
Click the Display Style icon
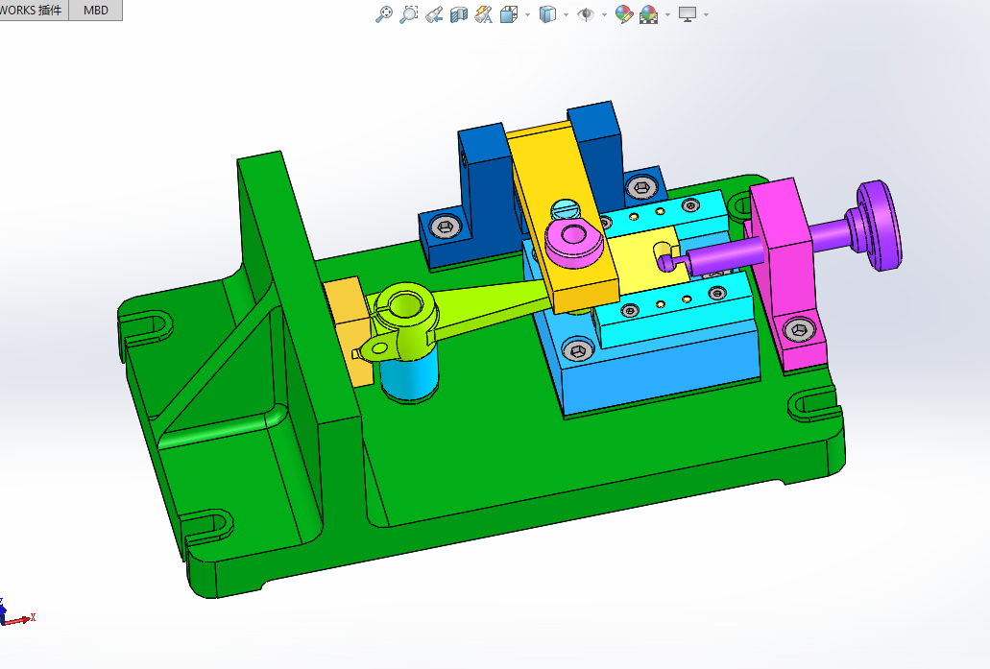pos(547,13)
